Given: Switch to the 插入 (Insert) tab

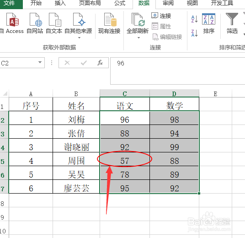Looking at the screenshot, I should click(x=60, y=3).
